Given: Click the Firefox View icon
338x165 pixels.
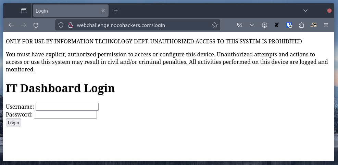Looking at the screenshot, I should coord(24,11).
